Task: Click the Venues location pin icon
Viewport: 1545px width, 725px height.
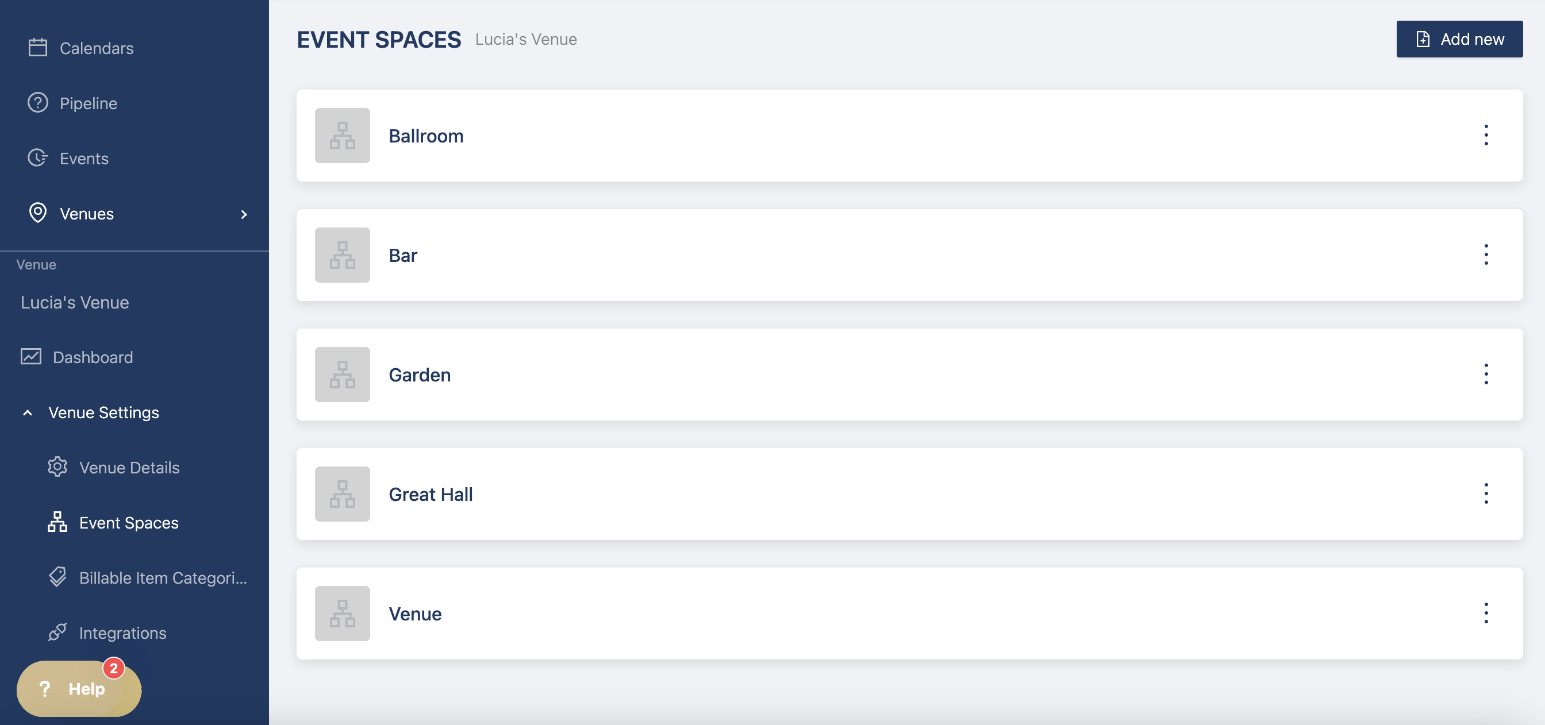Action: point(38,214)
